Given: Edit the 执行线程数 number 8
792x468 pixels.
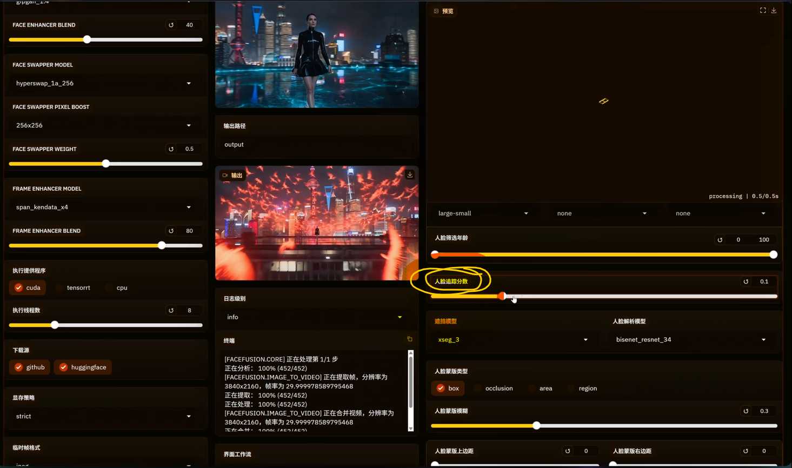Looking at the screenshot, I should (x=189, y=310).
